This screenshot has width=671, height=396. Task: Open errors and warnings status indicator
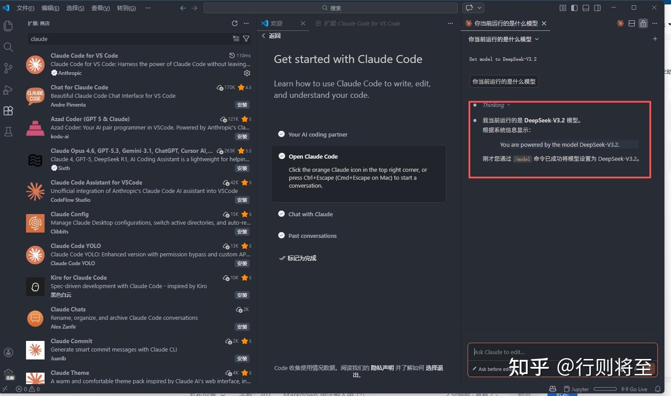click(28, 389)
